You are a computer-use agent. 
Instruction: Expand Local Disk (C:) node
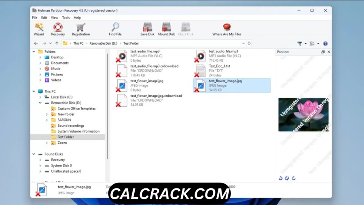click(40, 97)
